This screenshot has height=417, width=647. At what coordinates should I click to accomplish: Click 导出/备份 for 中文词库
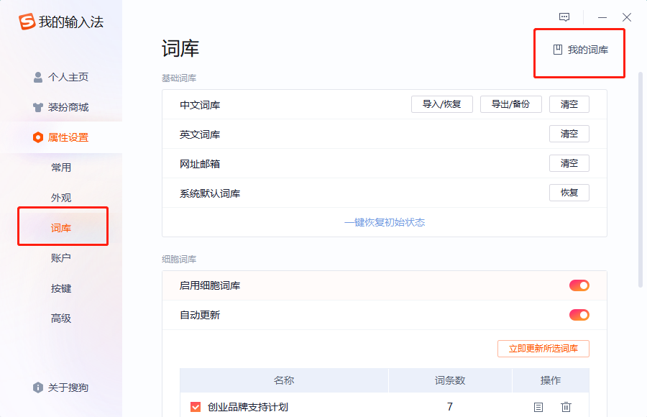(x=510, y=104)
